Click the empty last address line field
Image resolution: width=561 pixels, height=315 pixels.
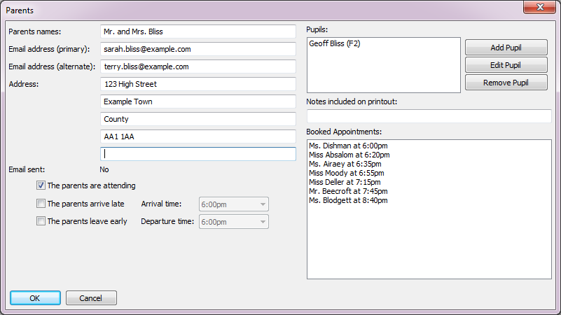point(198,154)
